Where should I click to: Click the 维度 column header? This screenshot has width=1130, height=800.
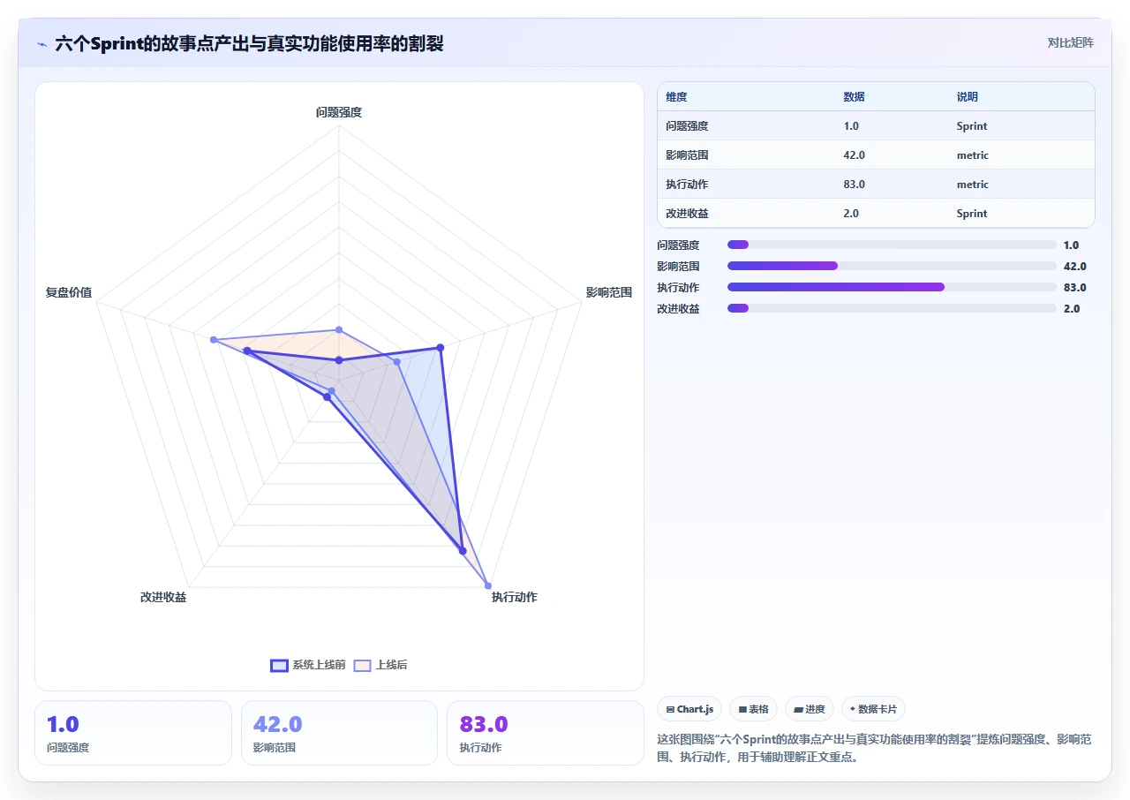click(676, 97)
